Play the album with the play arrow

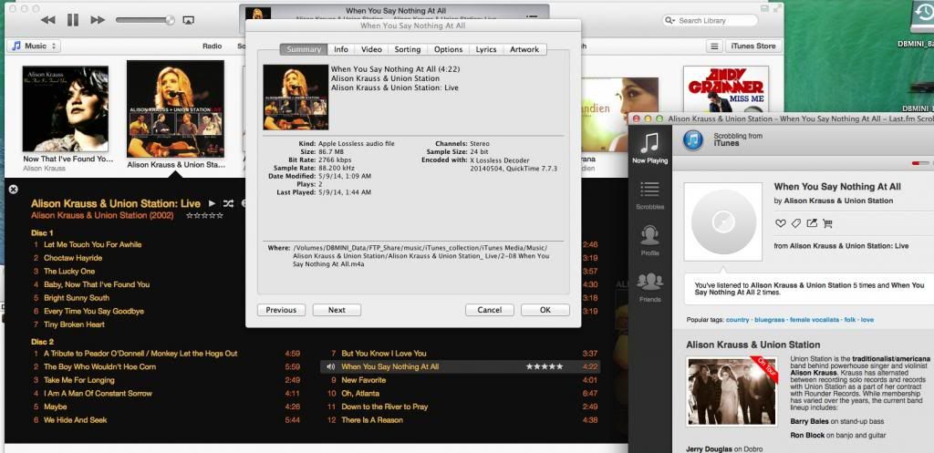click(212, 203)
